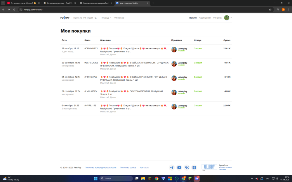Open Discord from the taskbar
Screen dimensions: 292x182
[x=197, y=179]
